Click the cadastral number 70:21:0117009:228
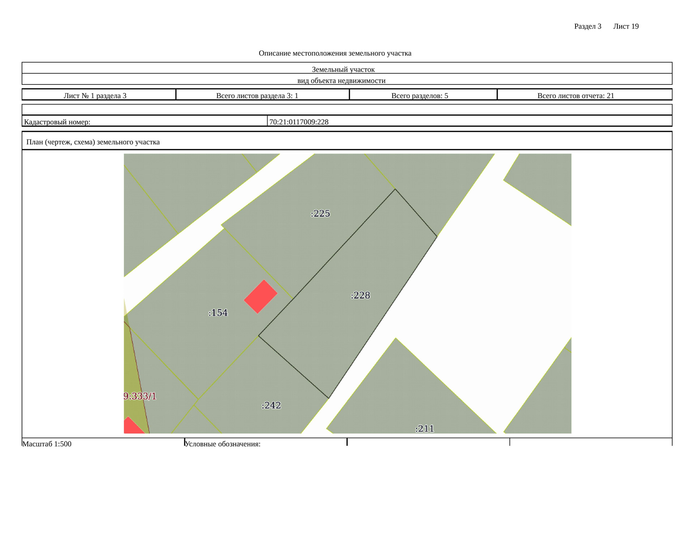This screenshot has width=694, height=536. (299, 122)
